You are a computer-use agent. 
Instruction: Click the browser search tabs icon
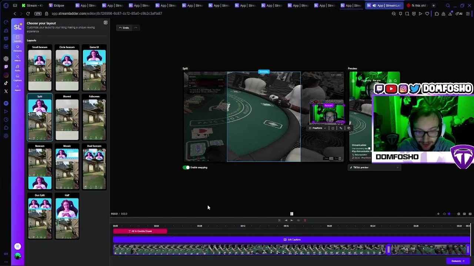pyautogui.click(x=448, y=6)
